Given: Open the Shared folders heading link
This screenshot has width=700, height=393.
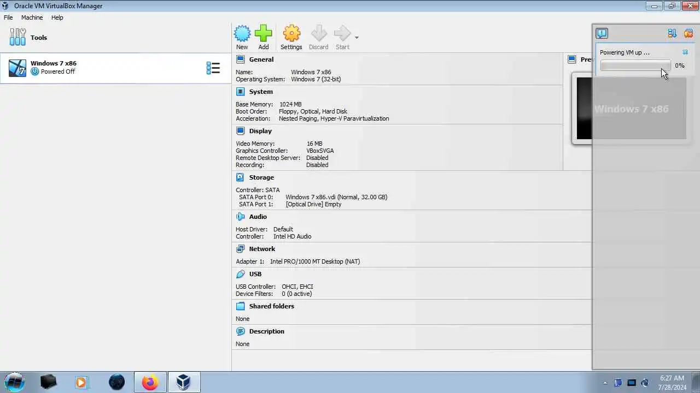Looking at the screenshot, I should (x=271, y=306).
